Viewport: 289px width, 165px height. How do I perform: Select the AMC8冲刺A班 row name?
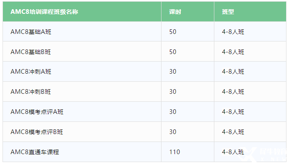coord(31,72)
